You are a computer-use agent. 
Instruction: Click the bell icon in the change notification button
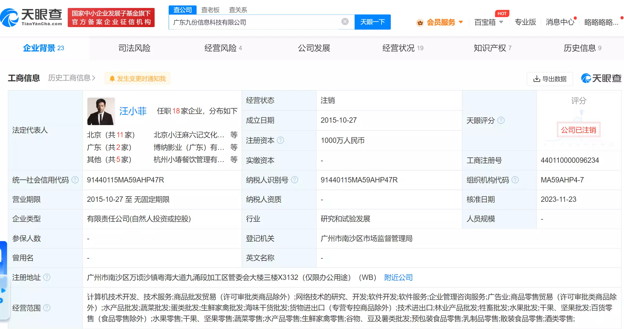(x=112, y=79)
